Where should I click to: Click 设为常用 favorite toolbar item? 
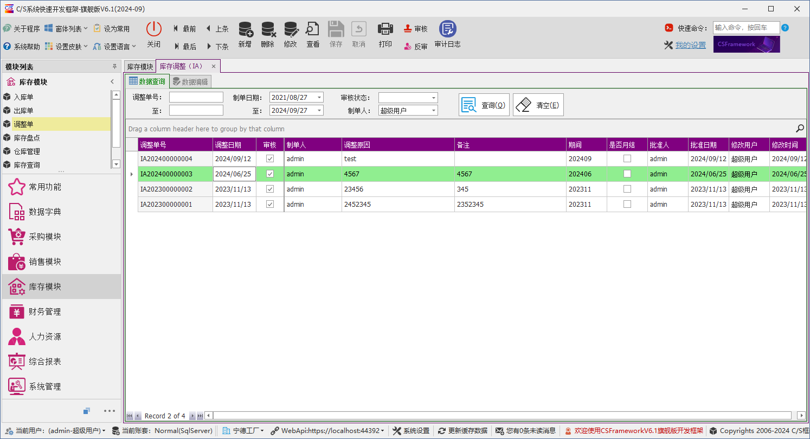coord(112,29)
